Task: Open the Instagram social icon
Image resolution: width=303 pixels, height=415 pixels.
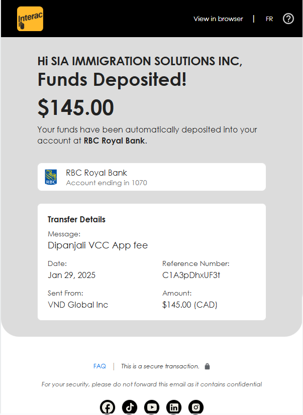Action: pyautogui.click(x=196, y=407)
